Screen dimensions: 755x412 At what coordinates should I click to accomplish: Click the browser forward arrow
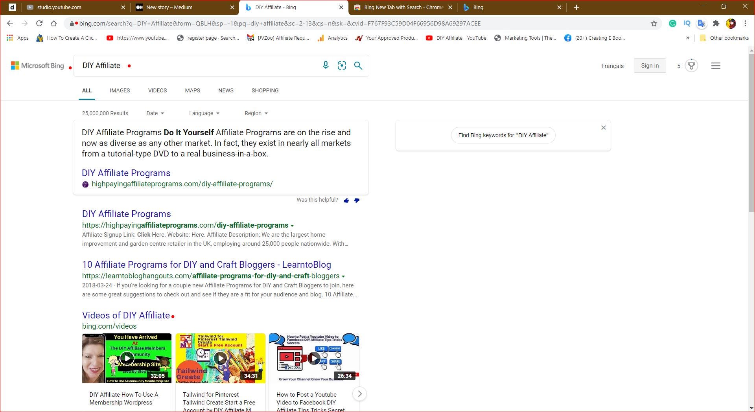[24, 23]
